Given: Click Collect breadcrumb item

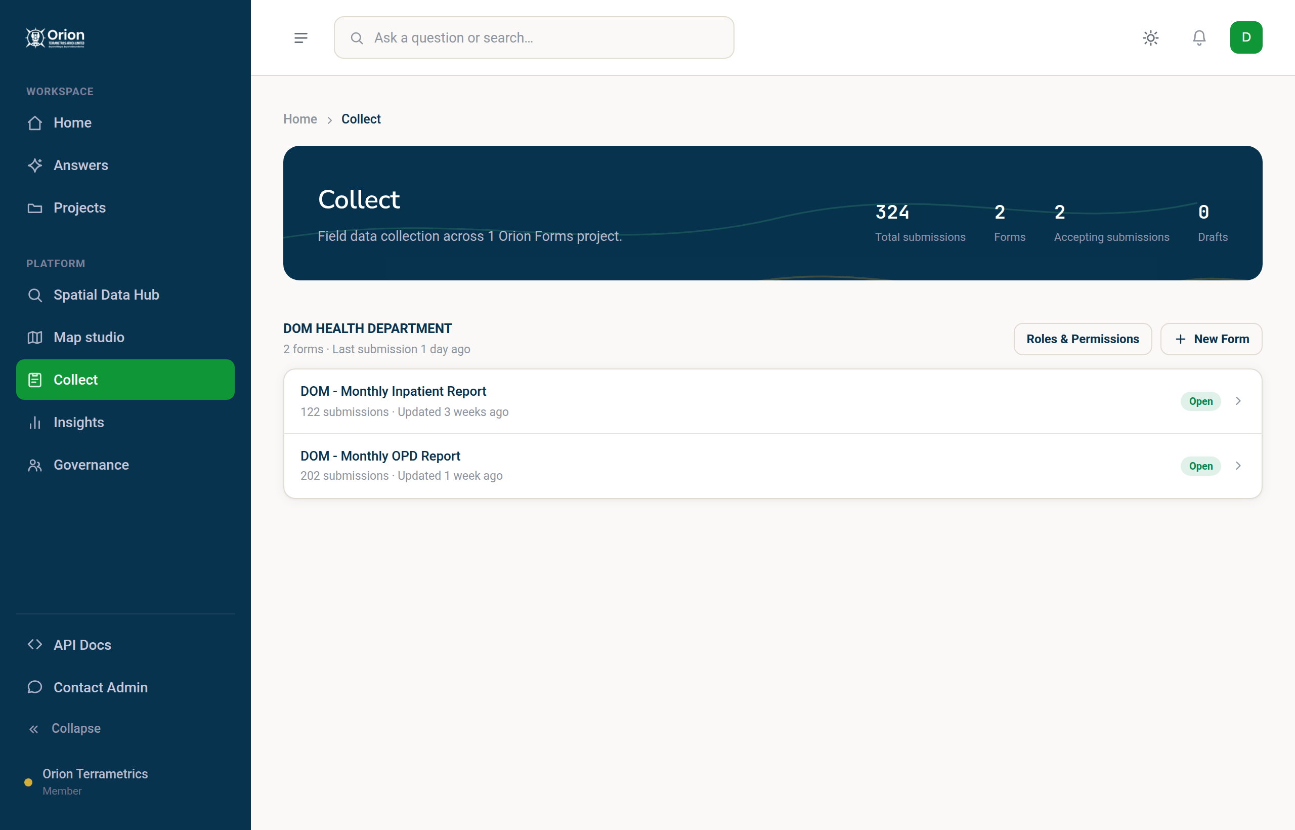Looking at the screenshot, I should [361, 119].
